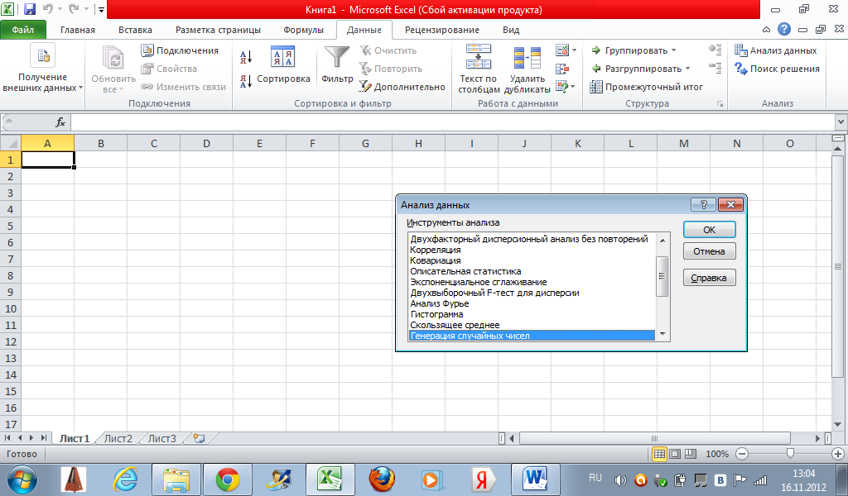Switch to Page Layout view in status bar
Screen dimensions: 848x496
pos(675,454)
